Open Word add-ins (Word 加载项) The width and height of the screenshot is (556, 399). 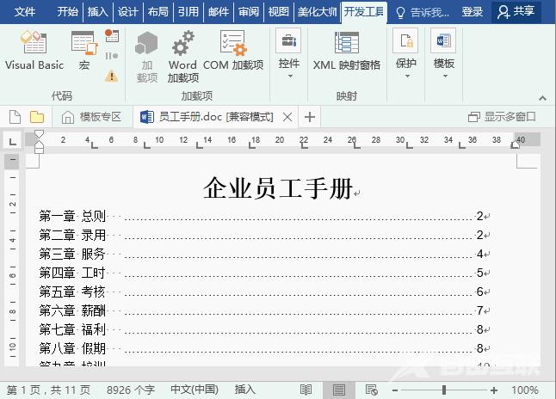[182, 56]
